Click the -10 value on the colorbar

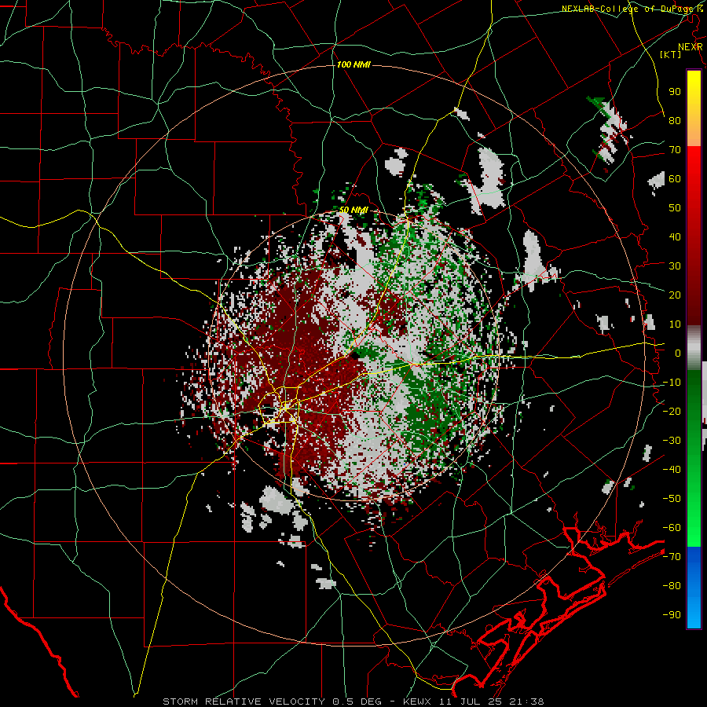(x=672, y=383)
